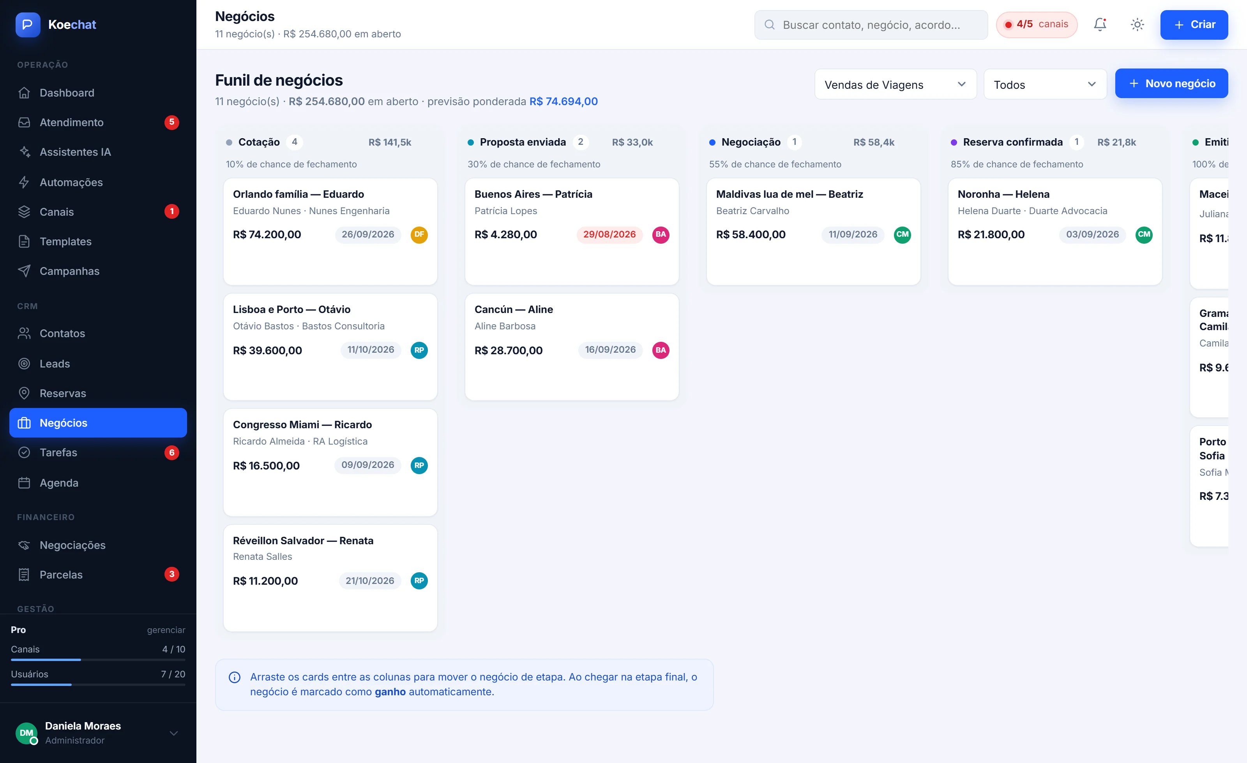Open the notifications bell icon
Screen dimensions: 1247x763
(1100, 24)
